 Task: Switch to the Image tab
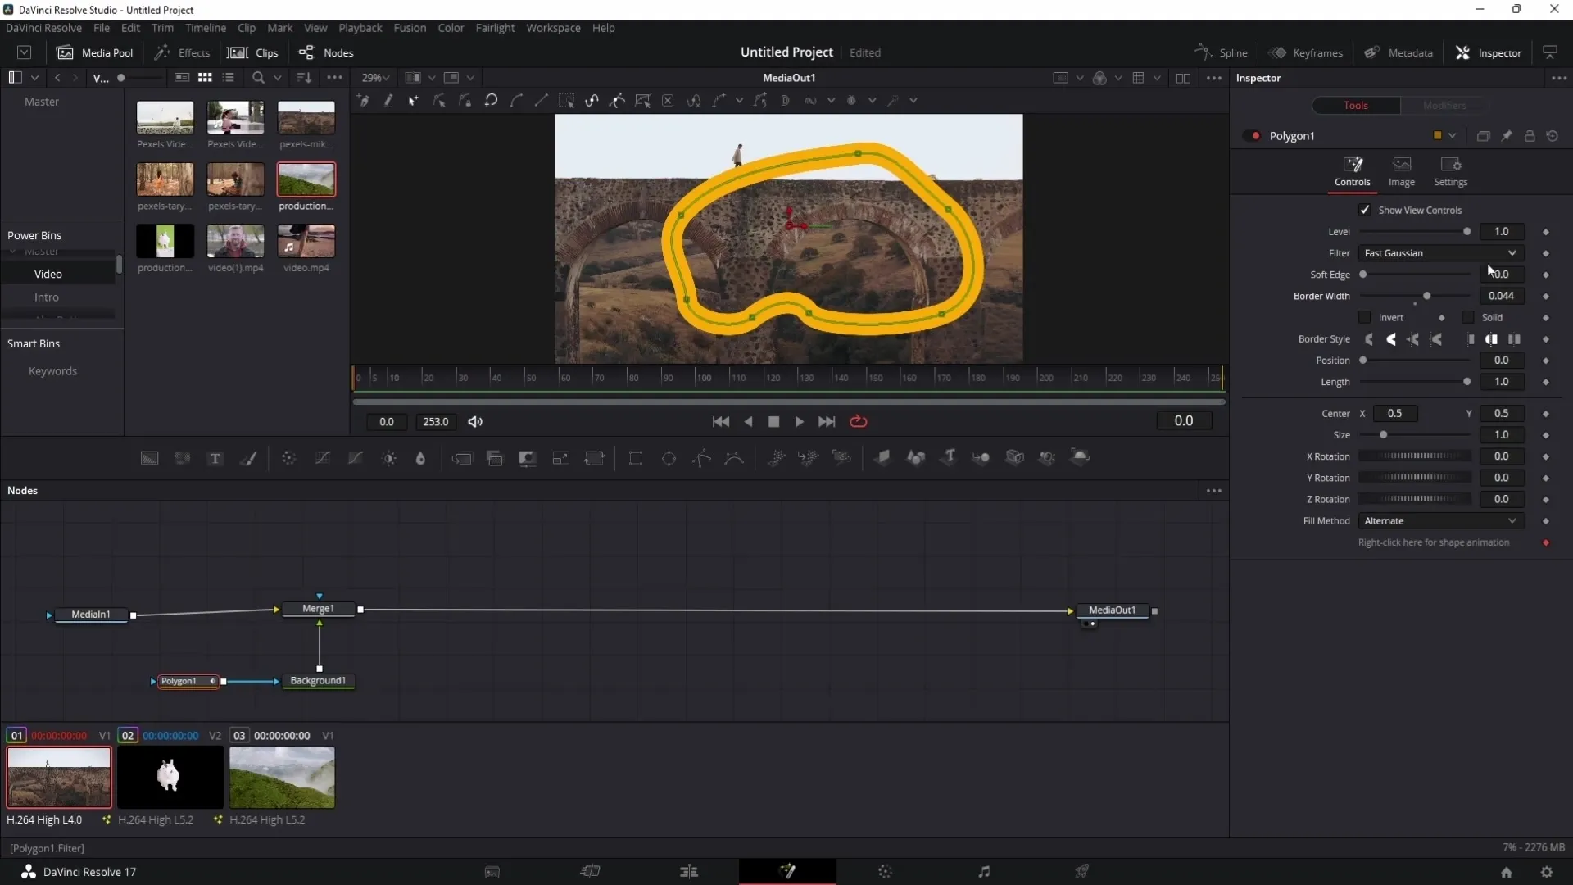tap(1402, 172)
